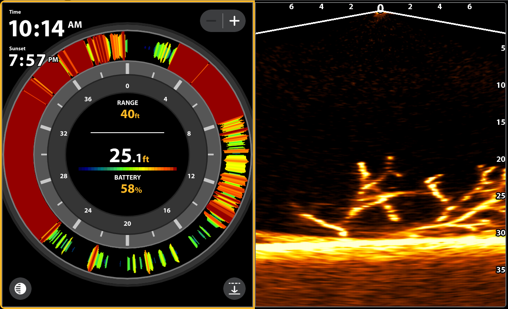This screenshot has width=508, height=309.
Task: Click the bright yellow bottom return line
Action: (x=374, y=245)
